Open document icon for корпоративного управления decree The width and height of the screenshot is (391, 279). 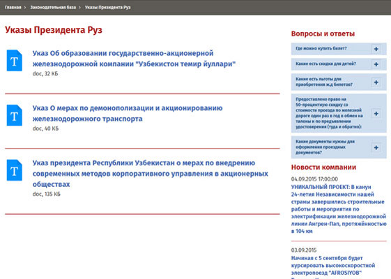pyautogui.click(x=15, y=170)
